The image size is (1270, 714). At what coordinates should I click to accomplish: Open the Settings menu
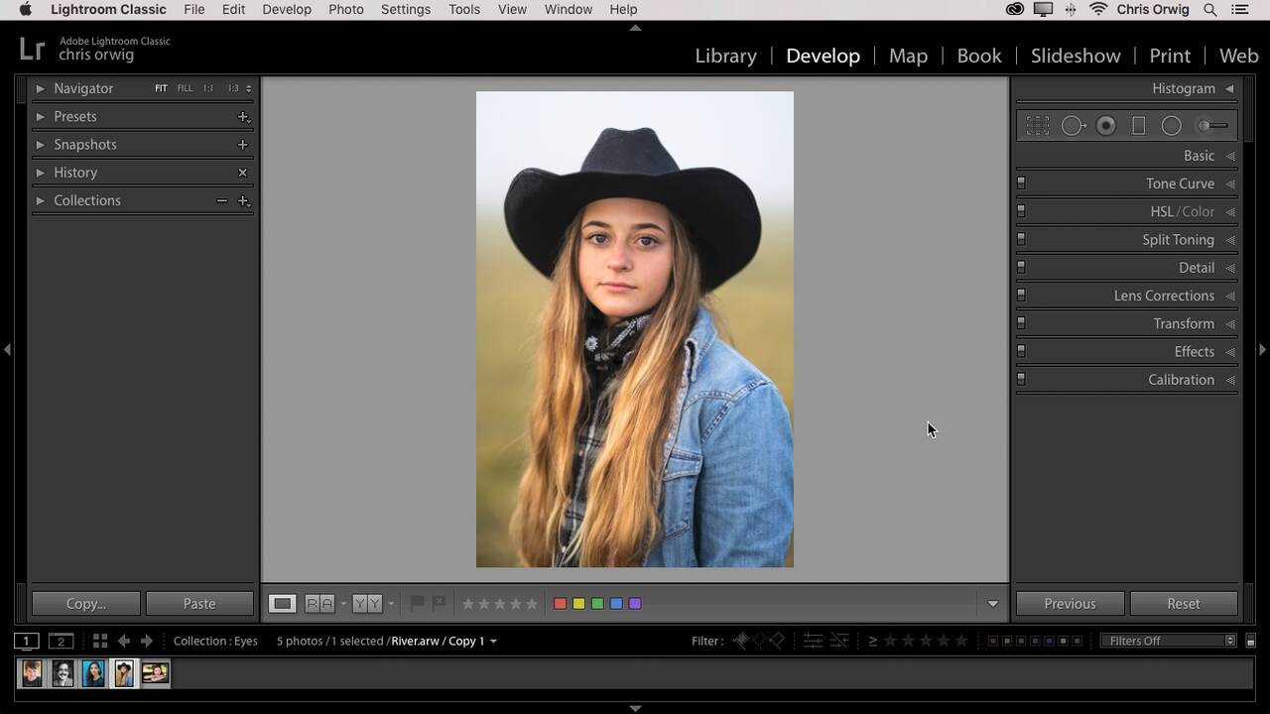tap(406, 10)
